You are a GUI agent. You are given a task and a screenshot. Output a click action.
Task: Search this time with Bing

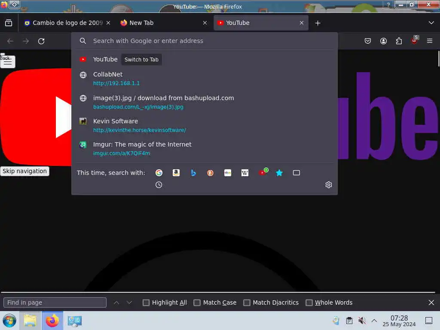point(193,173)
